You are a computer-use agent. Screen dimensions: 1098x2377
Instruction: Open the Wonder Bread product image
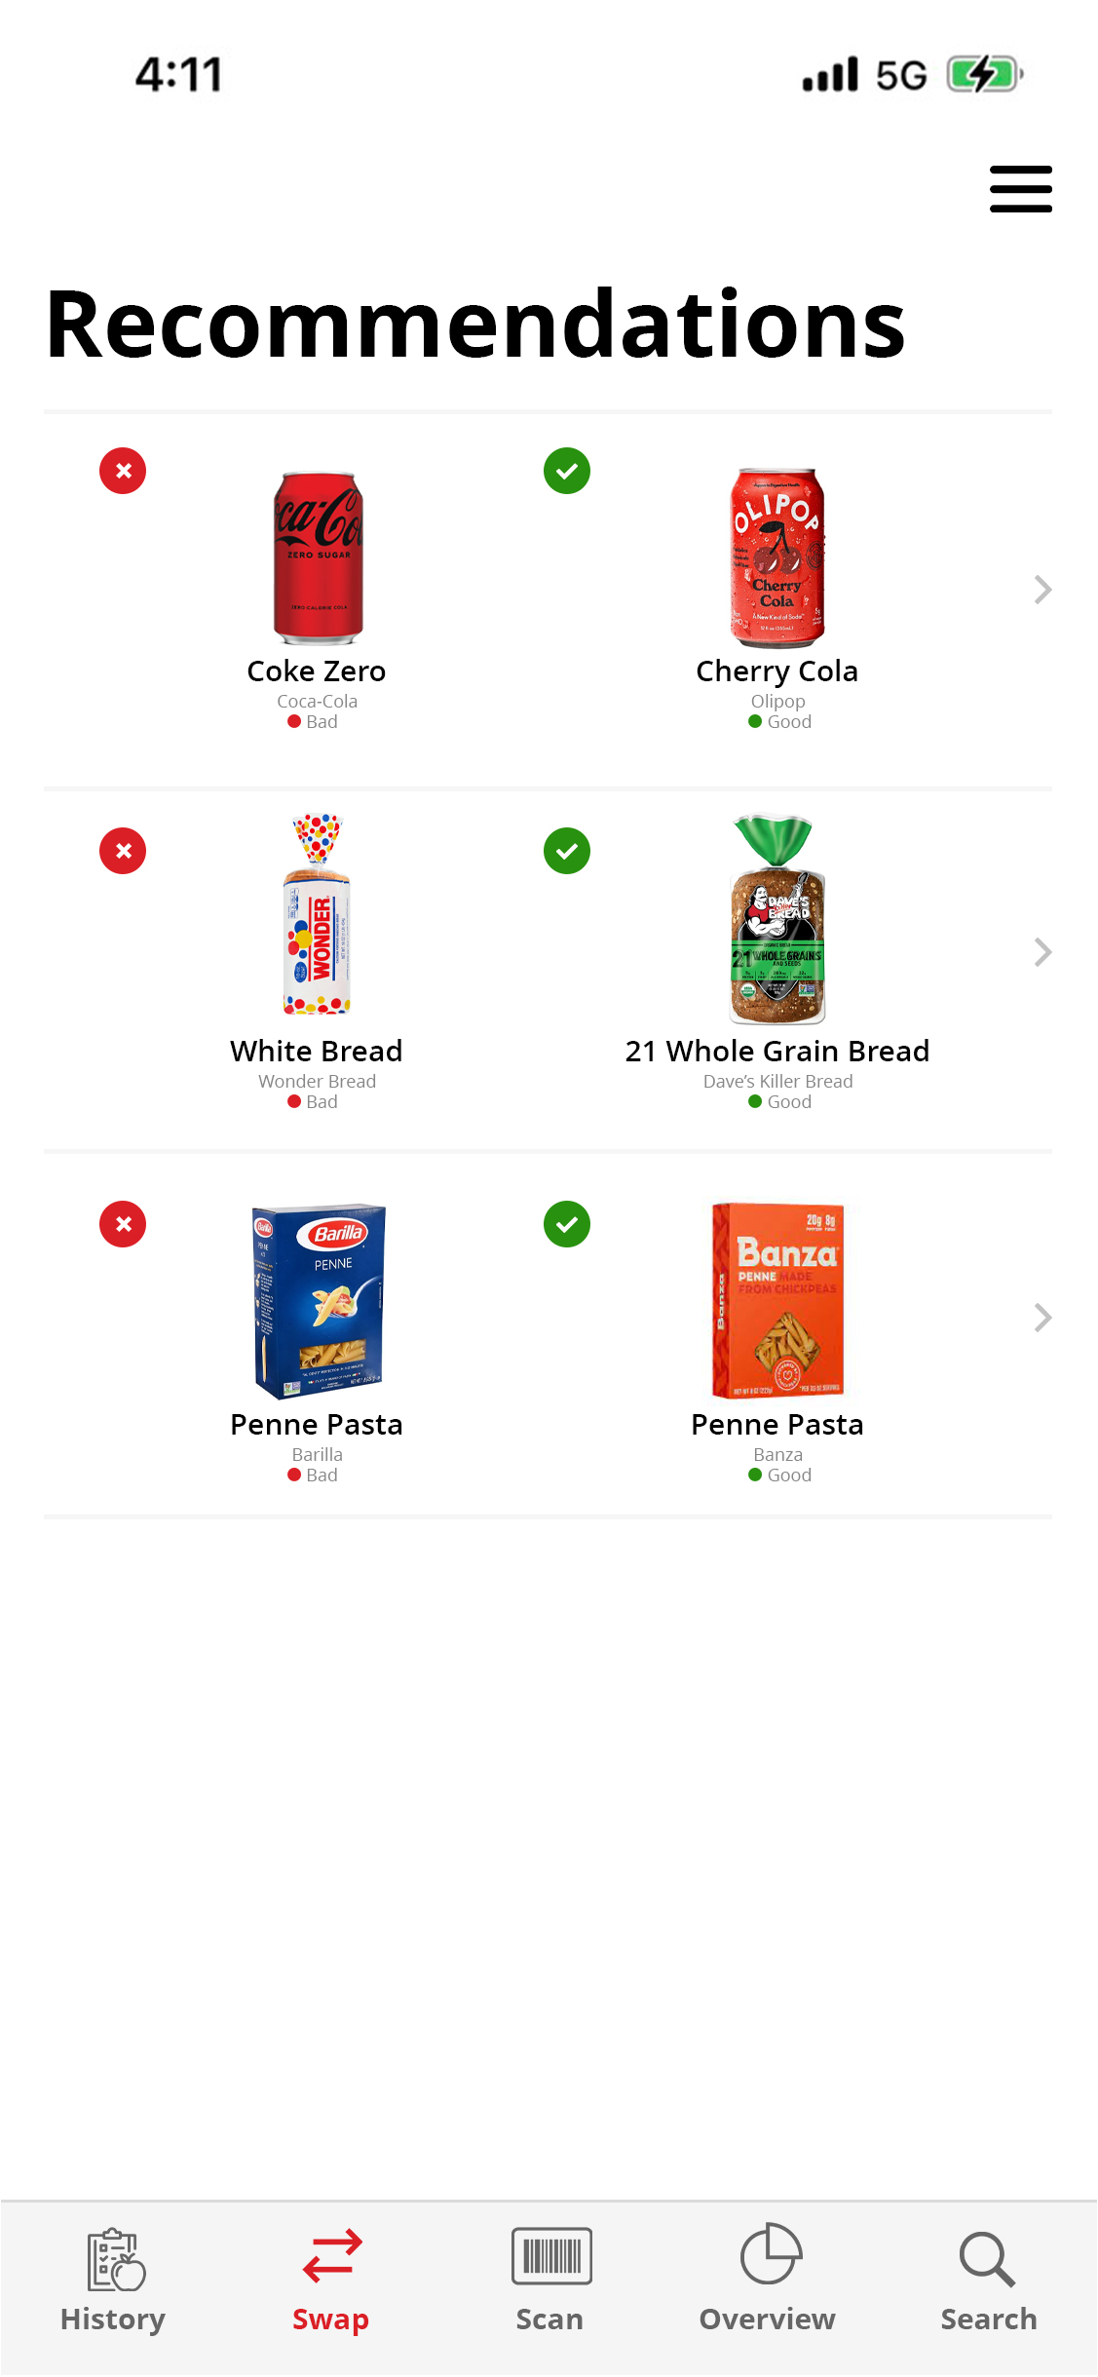pyautogui.click(x=317, y=914)
